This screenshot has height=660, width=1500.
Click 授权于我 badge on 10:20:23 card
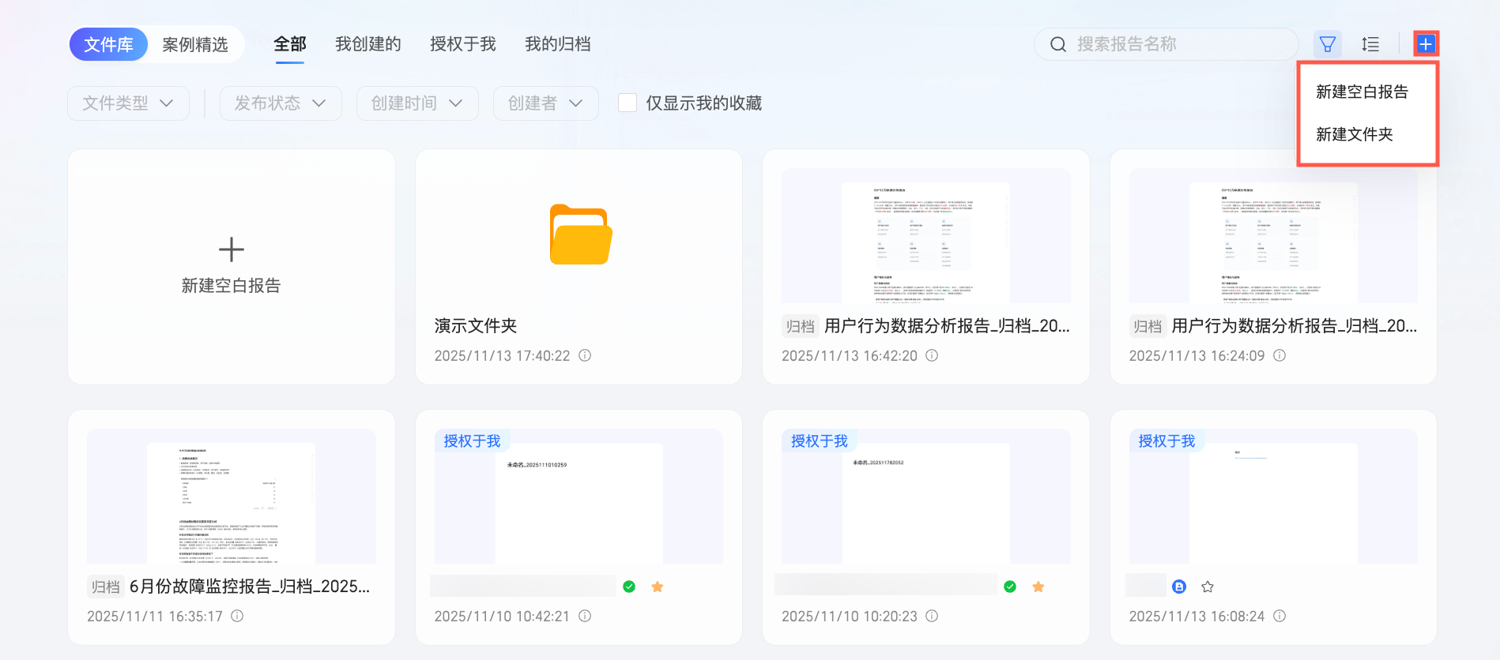[820, 441]
